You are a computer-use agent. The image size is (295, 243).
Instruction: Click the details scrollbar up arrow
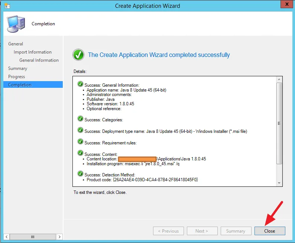(x=279, y=79)
